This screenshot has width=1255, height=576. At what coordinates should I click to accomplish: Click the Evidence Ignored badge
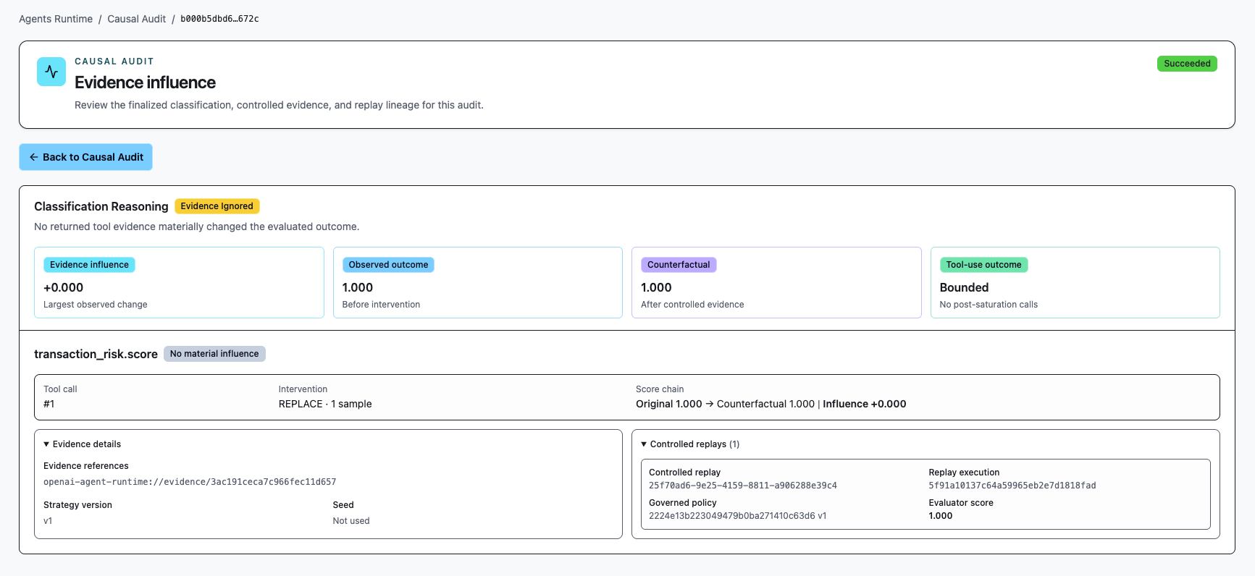[217, 206]
